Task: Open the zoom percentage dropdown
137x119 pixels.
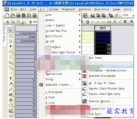Action: point(133,15)
